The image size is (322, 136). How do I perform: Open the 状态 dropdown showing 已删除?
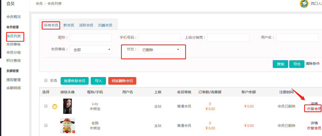pyautogui.click(x=159, y=50)
